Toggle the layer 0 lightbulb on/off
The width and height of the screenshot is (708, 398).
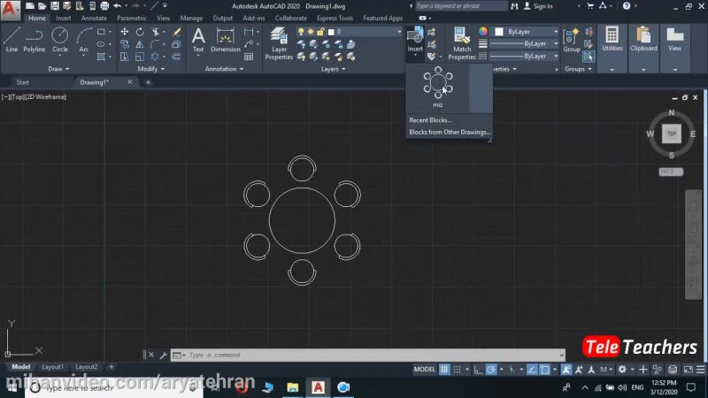301,32
